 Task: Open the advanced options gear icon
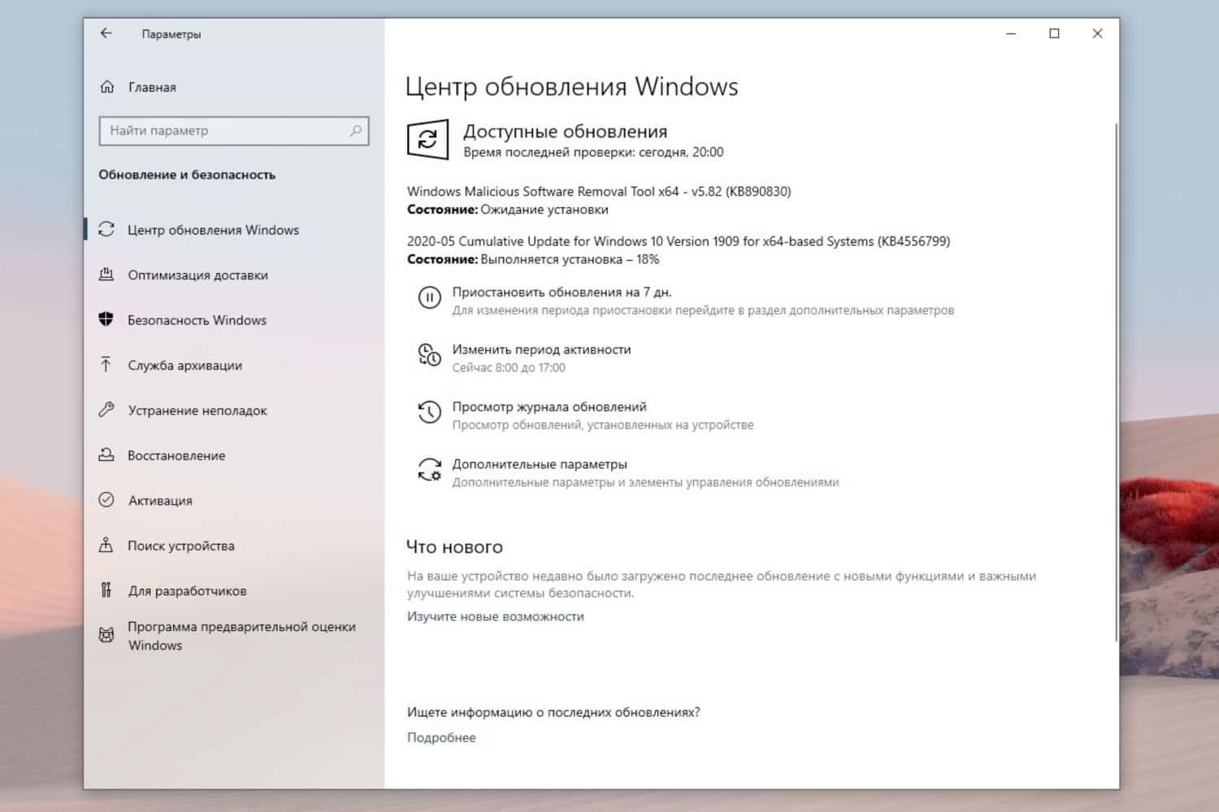(x=429, y=470)
